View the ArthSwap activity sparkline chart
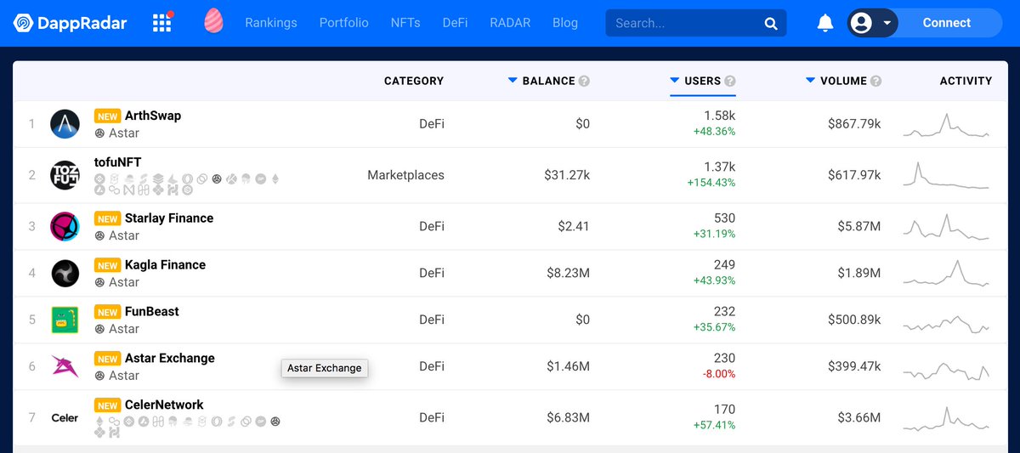 (x=946, y=125)
